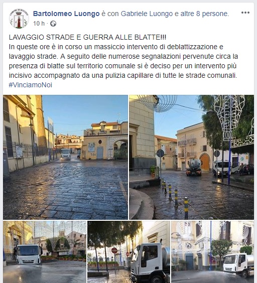Image resolution: width=257 pixels, height=283 pixels.
Task: Open Bartolomeo Luongo profile link
Action: click(66, 14)
